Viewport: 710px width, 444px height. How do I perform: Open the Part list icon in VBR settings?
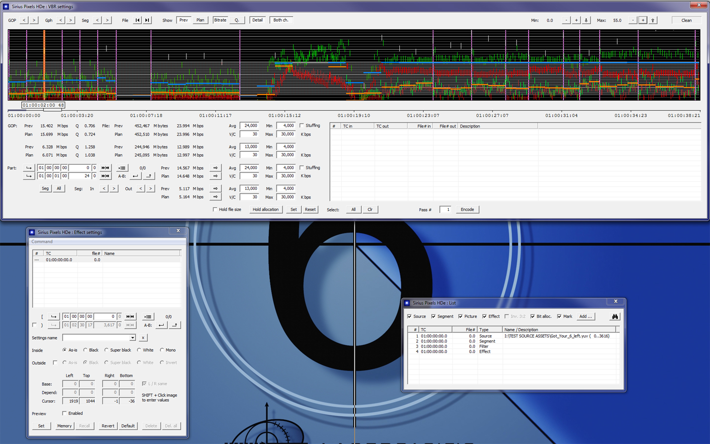(122, 168)
